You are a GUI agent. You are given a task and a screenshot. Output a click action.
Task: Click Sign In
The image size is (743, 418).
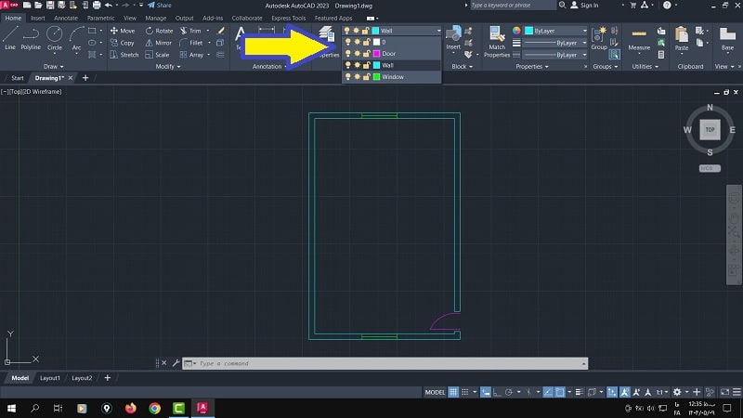[x=584, y=6]
